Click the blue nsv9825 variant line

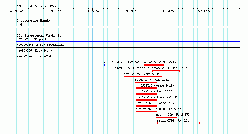(x=128, y=42)
